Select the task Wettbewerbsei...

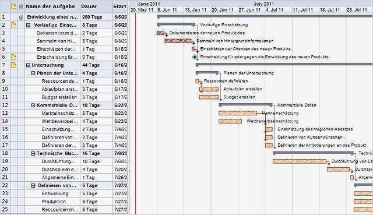[59, 121]
